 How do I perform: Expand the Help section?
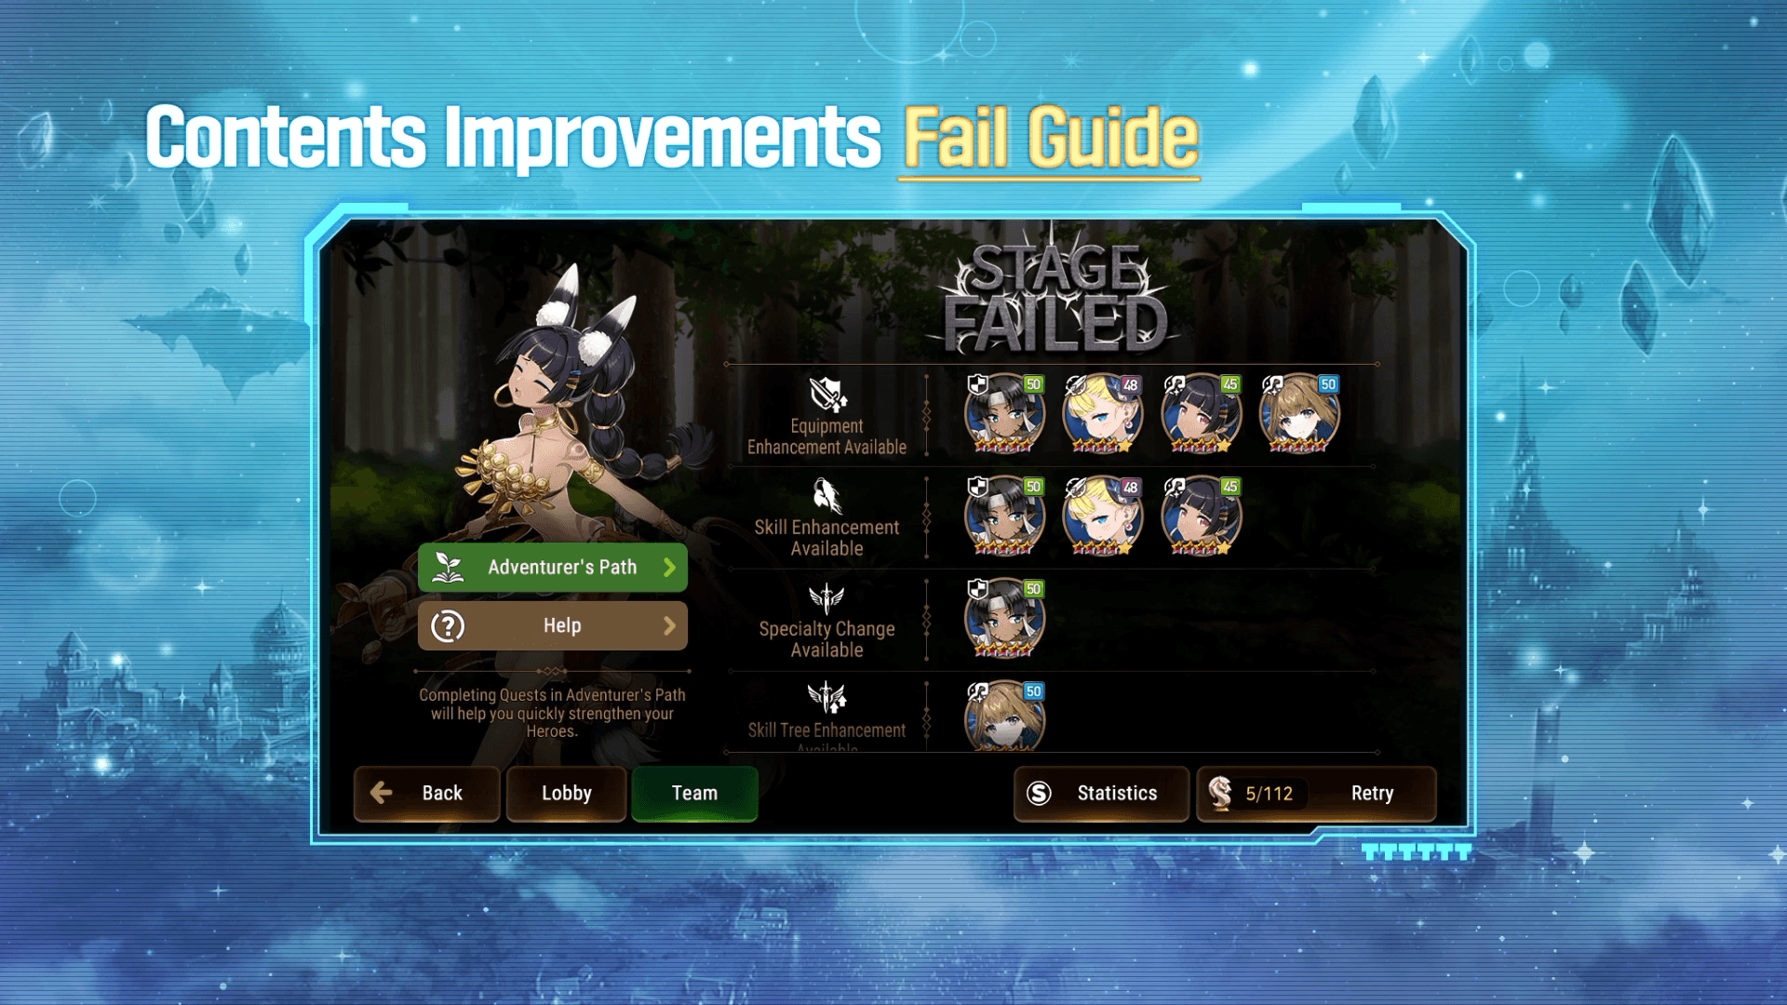554,626
